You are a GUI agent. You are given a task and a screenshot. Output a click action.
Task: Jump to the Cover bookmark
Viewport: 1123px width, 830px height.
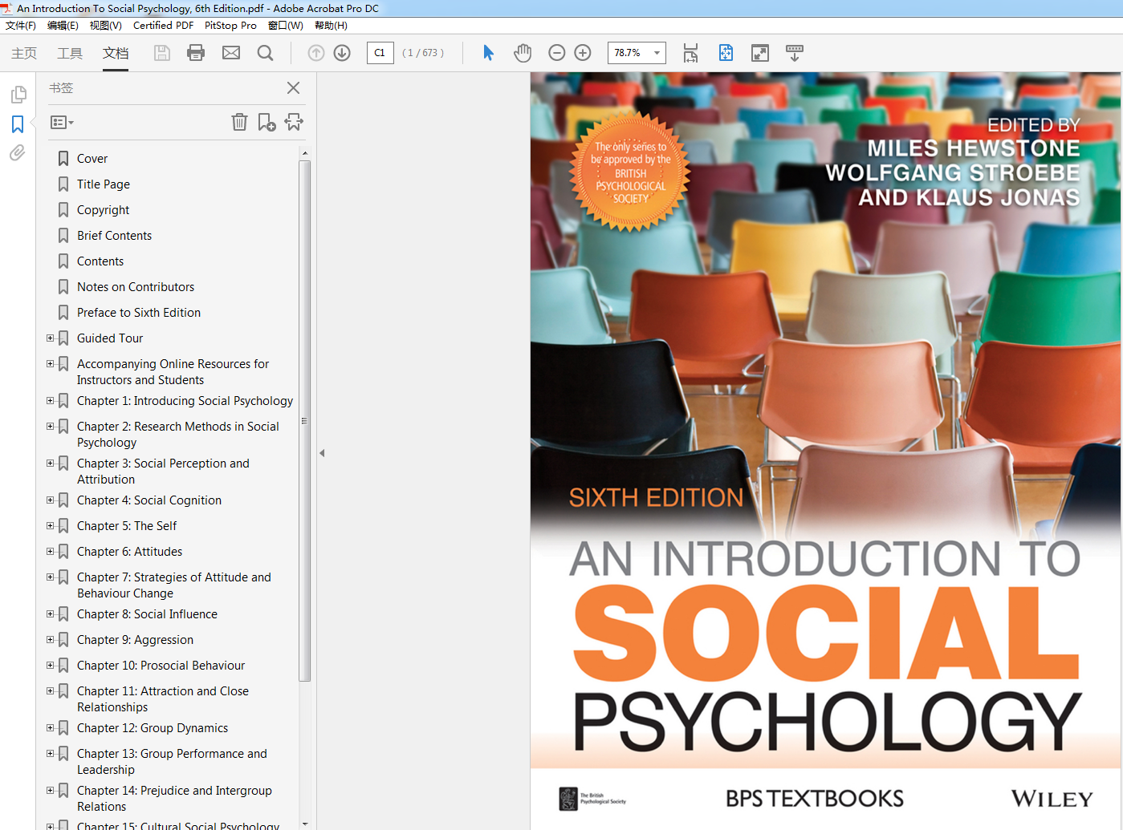[x=92, y=159]
